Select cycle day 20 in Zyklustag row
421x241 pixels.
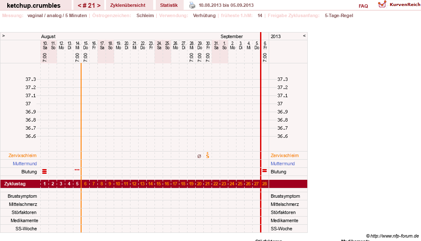point(199,184)
